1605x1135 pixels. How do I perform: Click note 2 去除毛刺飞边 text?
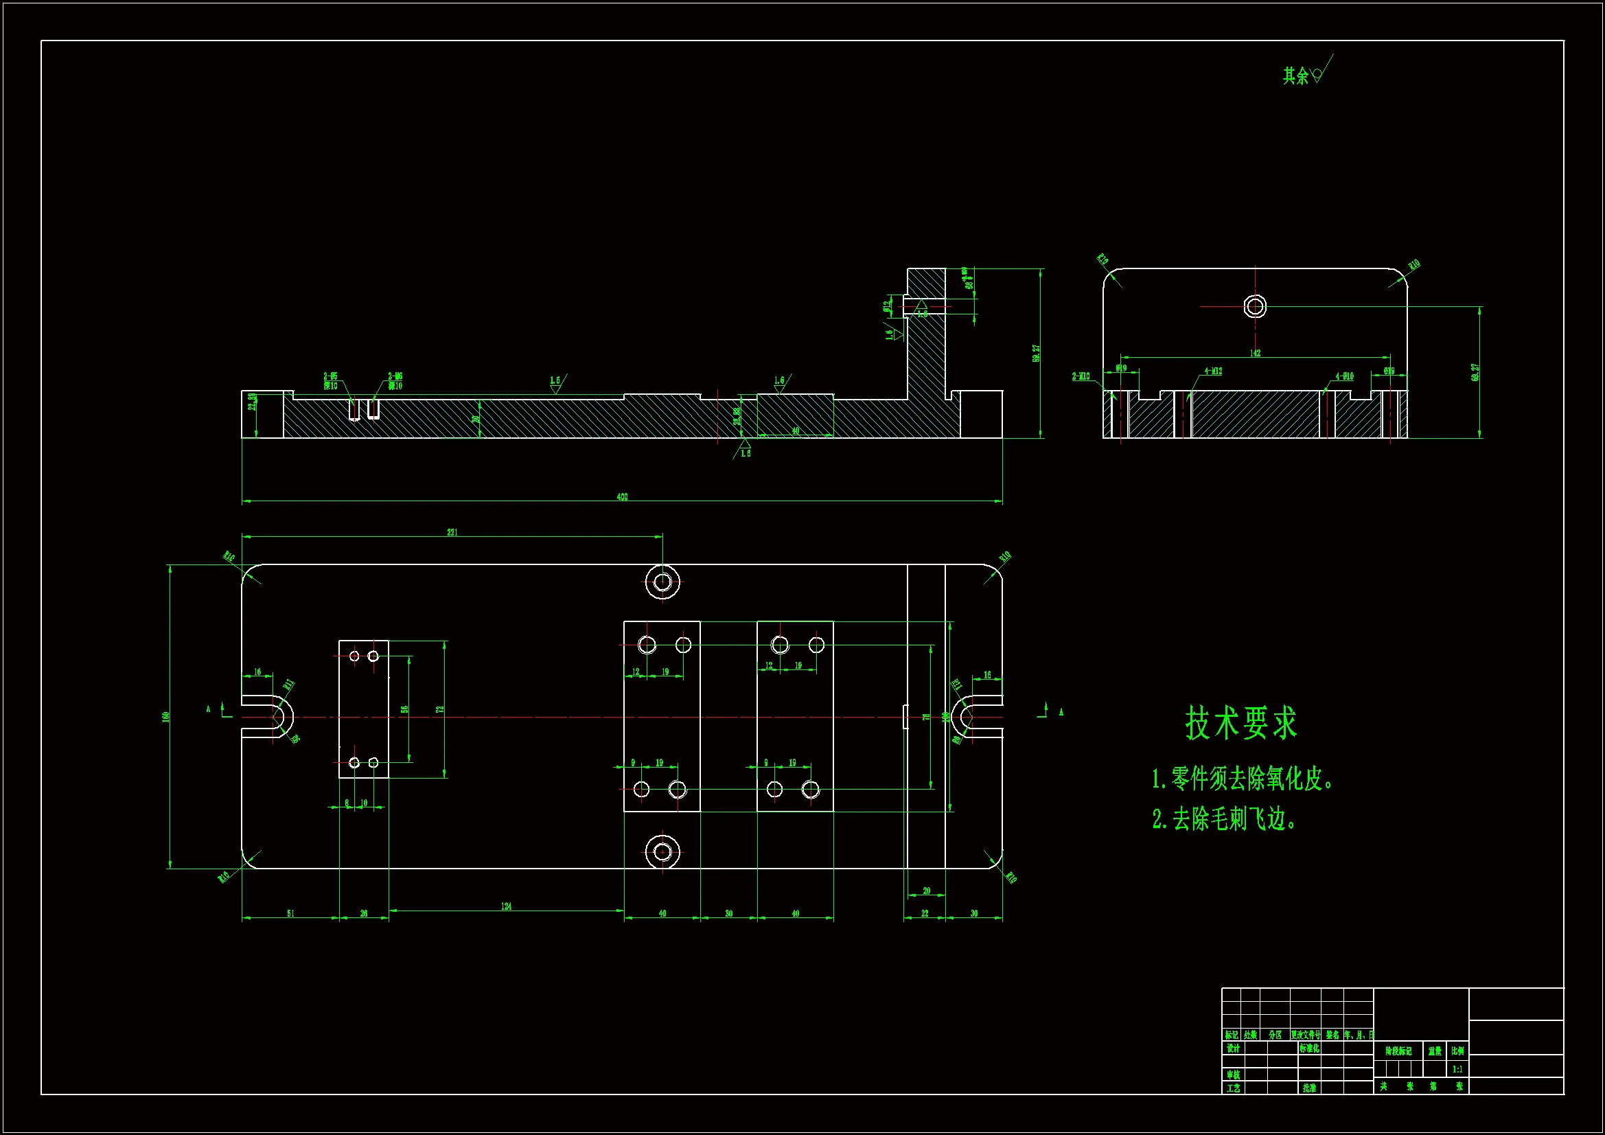click(x=1224, y=819)
